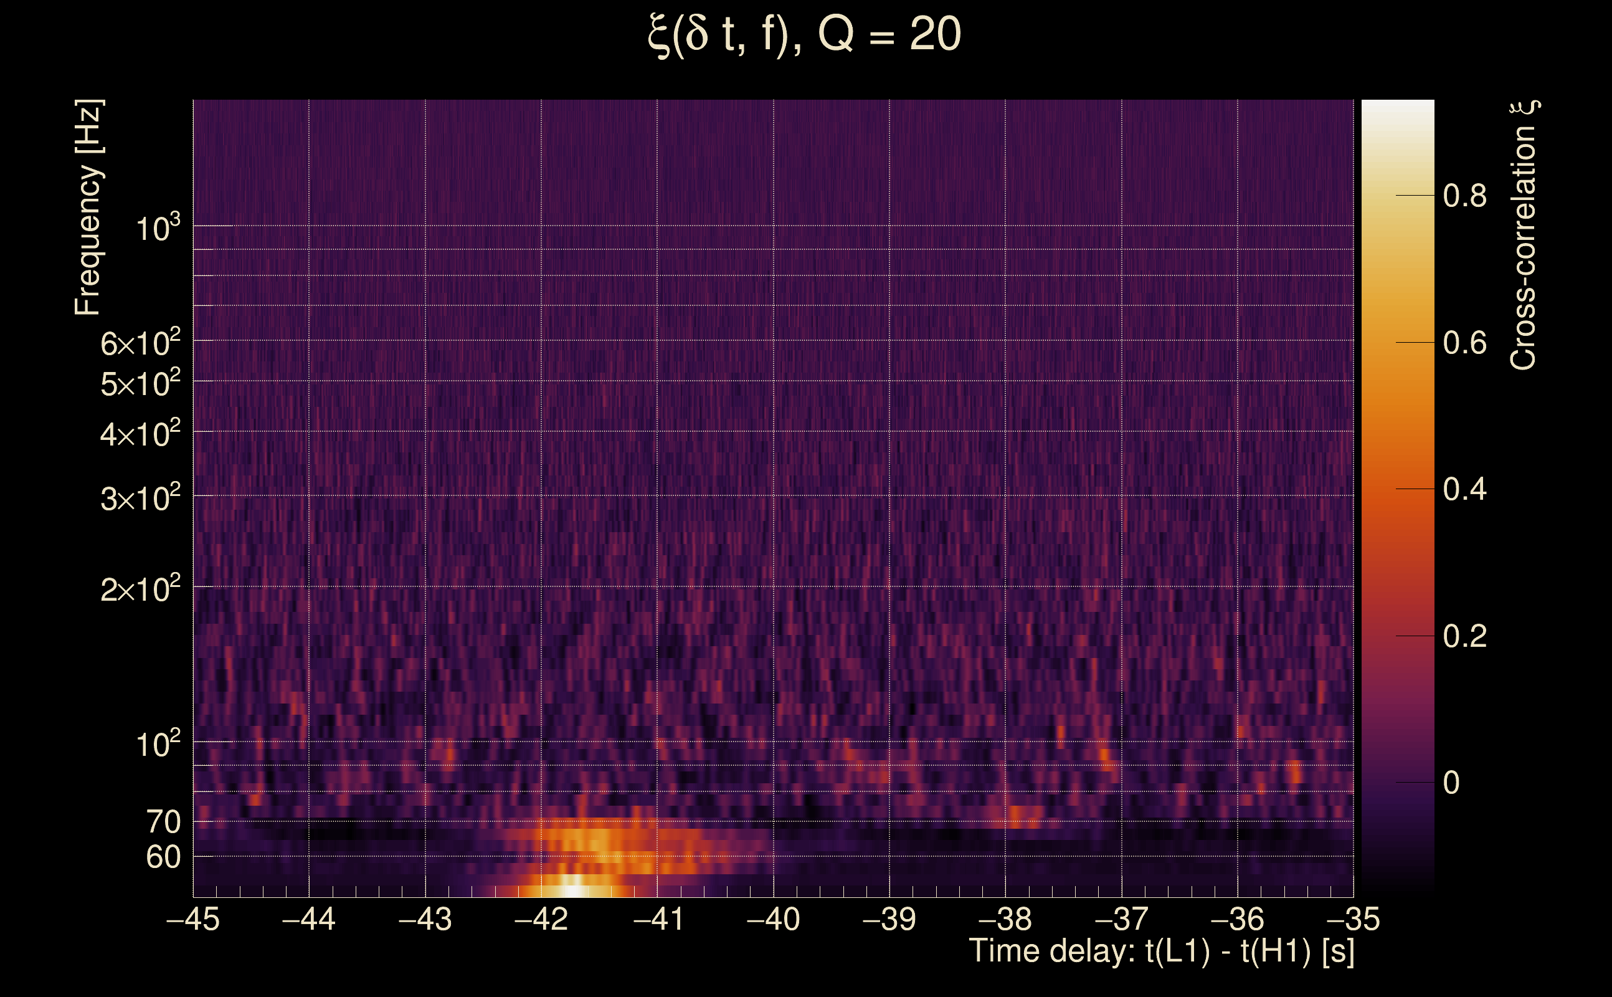The image size is (1612, 997).
Task: Click the 2×10² frequency tick label
Action: 140,589
